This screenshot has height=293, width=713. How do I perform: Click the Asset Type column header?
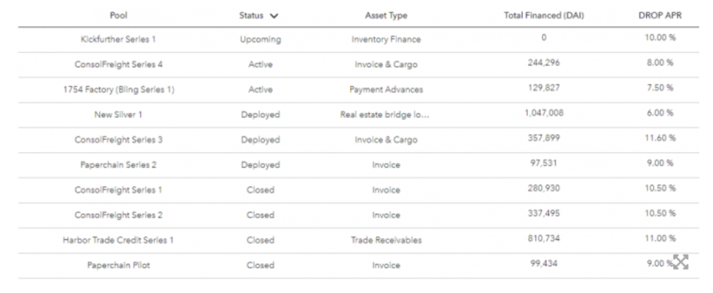(386, 15)
